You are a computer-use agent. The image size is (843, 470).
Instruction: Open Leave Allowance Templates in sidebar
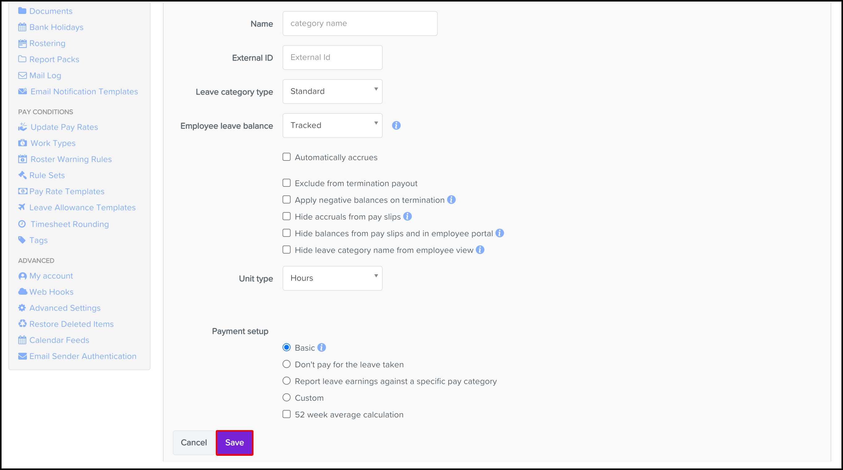[x=82, y=207]
